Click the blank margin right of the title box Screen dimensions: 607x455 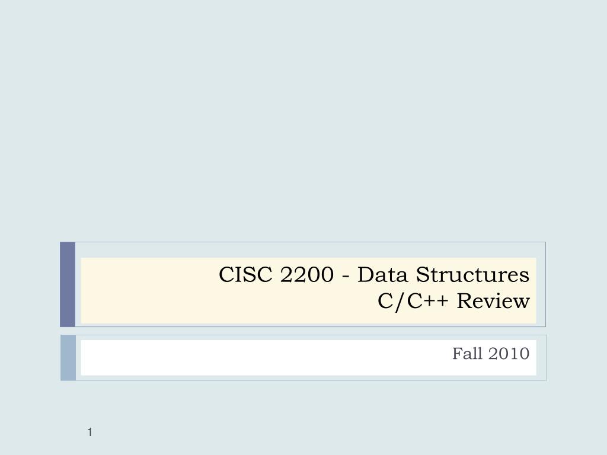(x=575, y=284)
